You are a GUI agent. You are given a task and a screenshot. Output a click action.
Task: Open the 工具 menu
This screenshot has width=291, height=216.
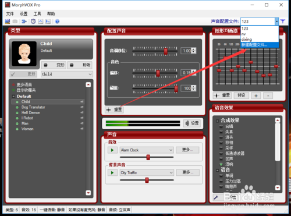[37, 14]
